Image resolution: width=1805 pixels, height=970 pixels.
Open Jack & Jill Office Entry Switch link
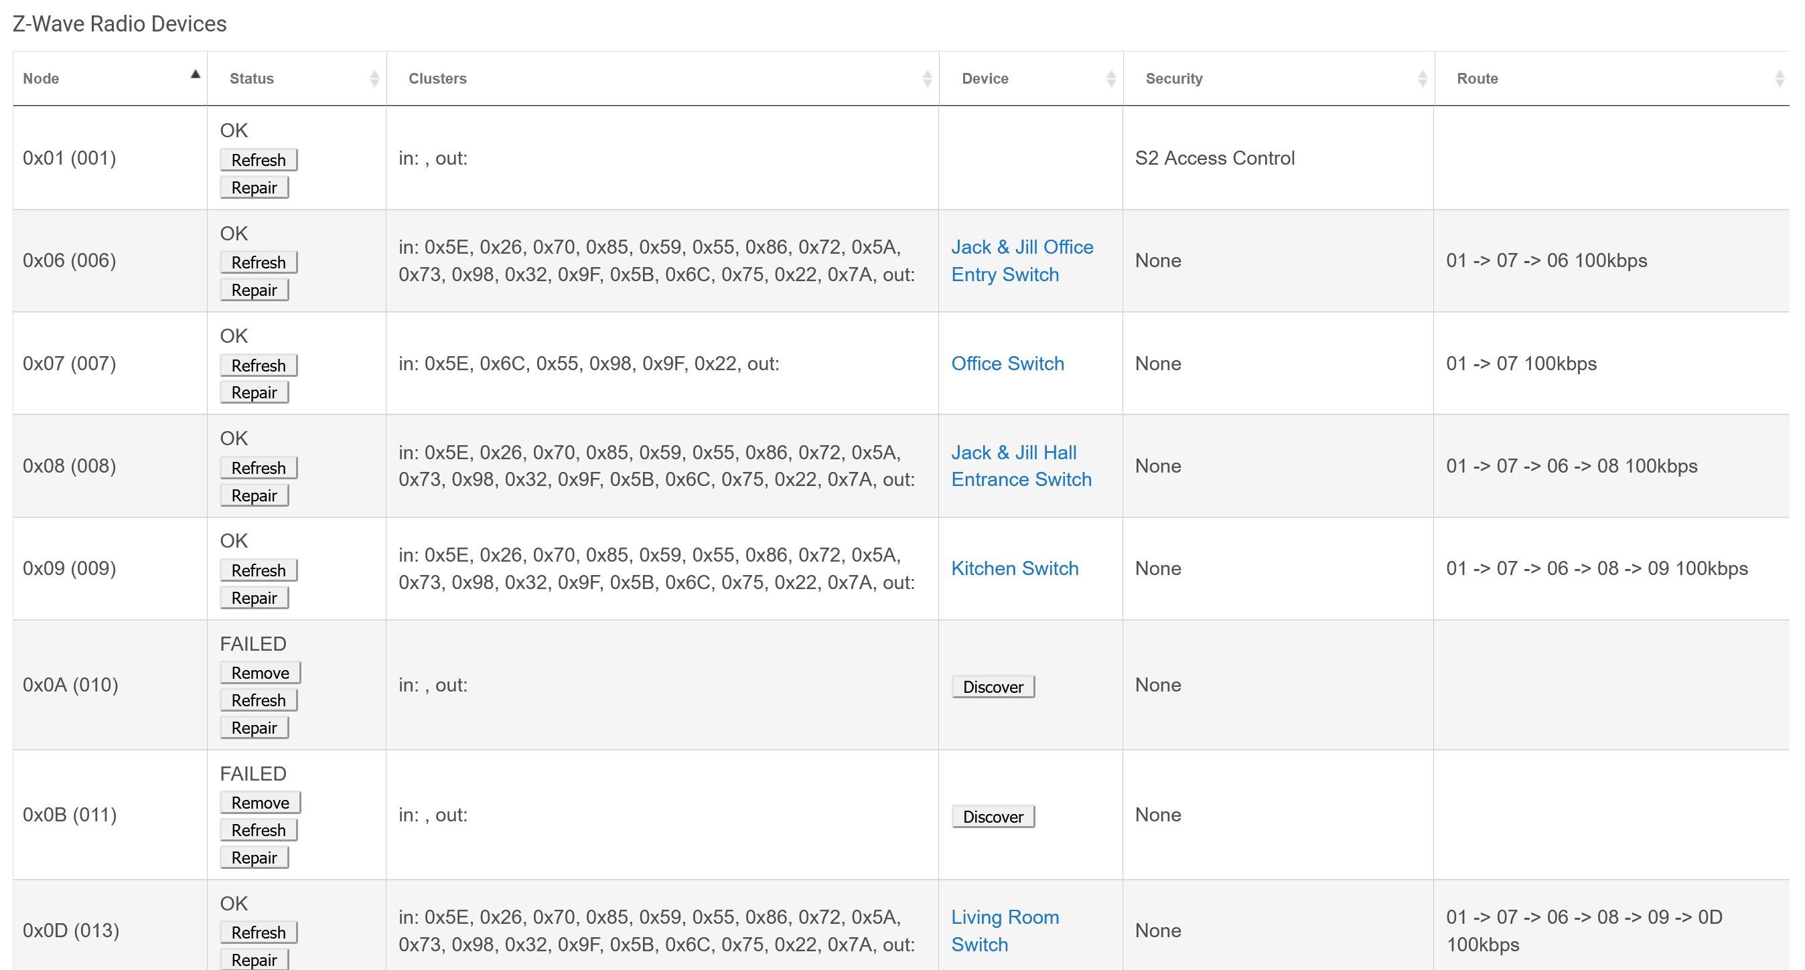tap(1022, 260)
